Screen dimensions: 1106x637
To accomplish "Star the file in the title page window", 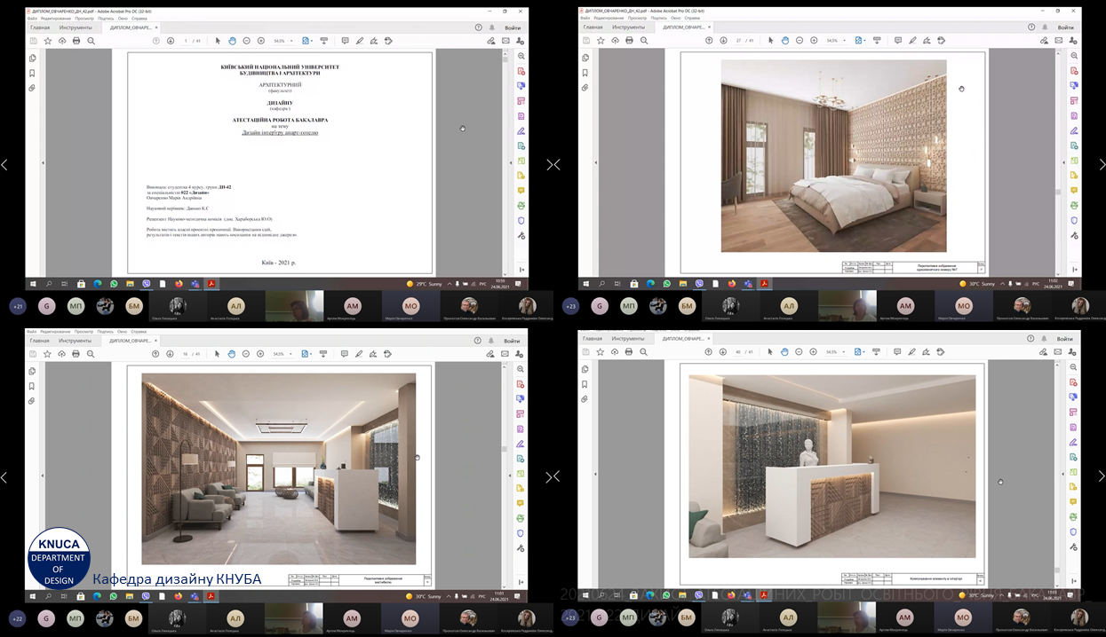I will [48, 41].
